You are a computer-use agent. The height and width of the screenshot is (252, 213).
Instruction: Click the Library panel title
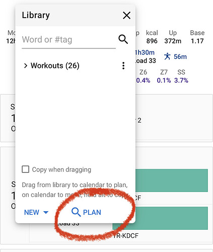point(36,16)
